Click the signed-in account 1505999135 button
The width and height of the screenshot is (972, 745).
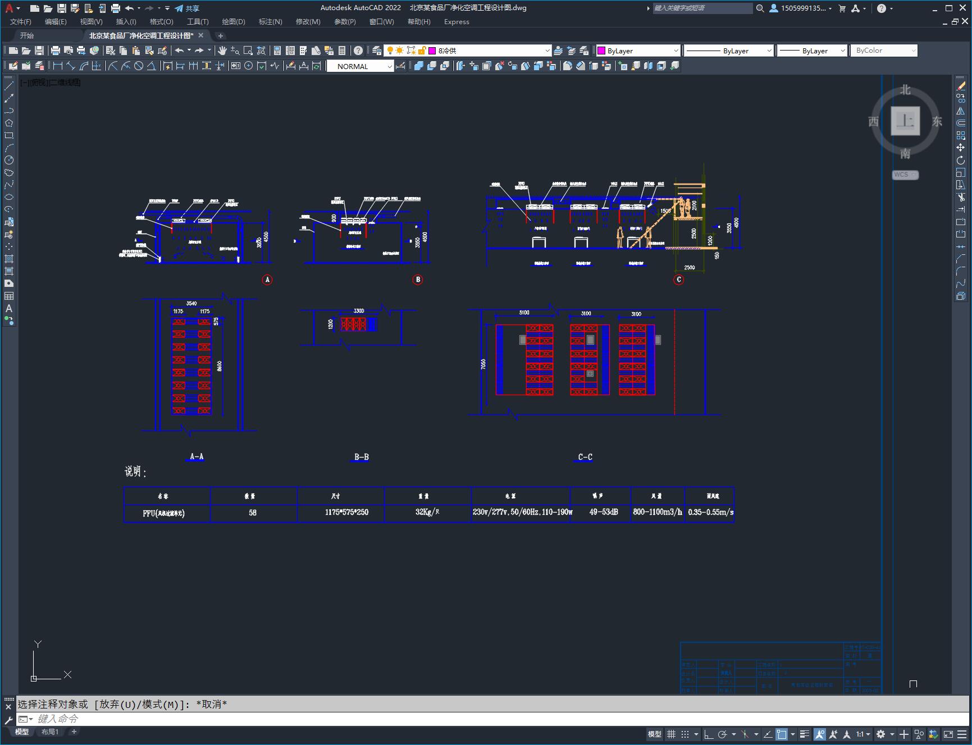[801, 8]
